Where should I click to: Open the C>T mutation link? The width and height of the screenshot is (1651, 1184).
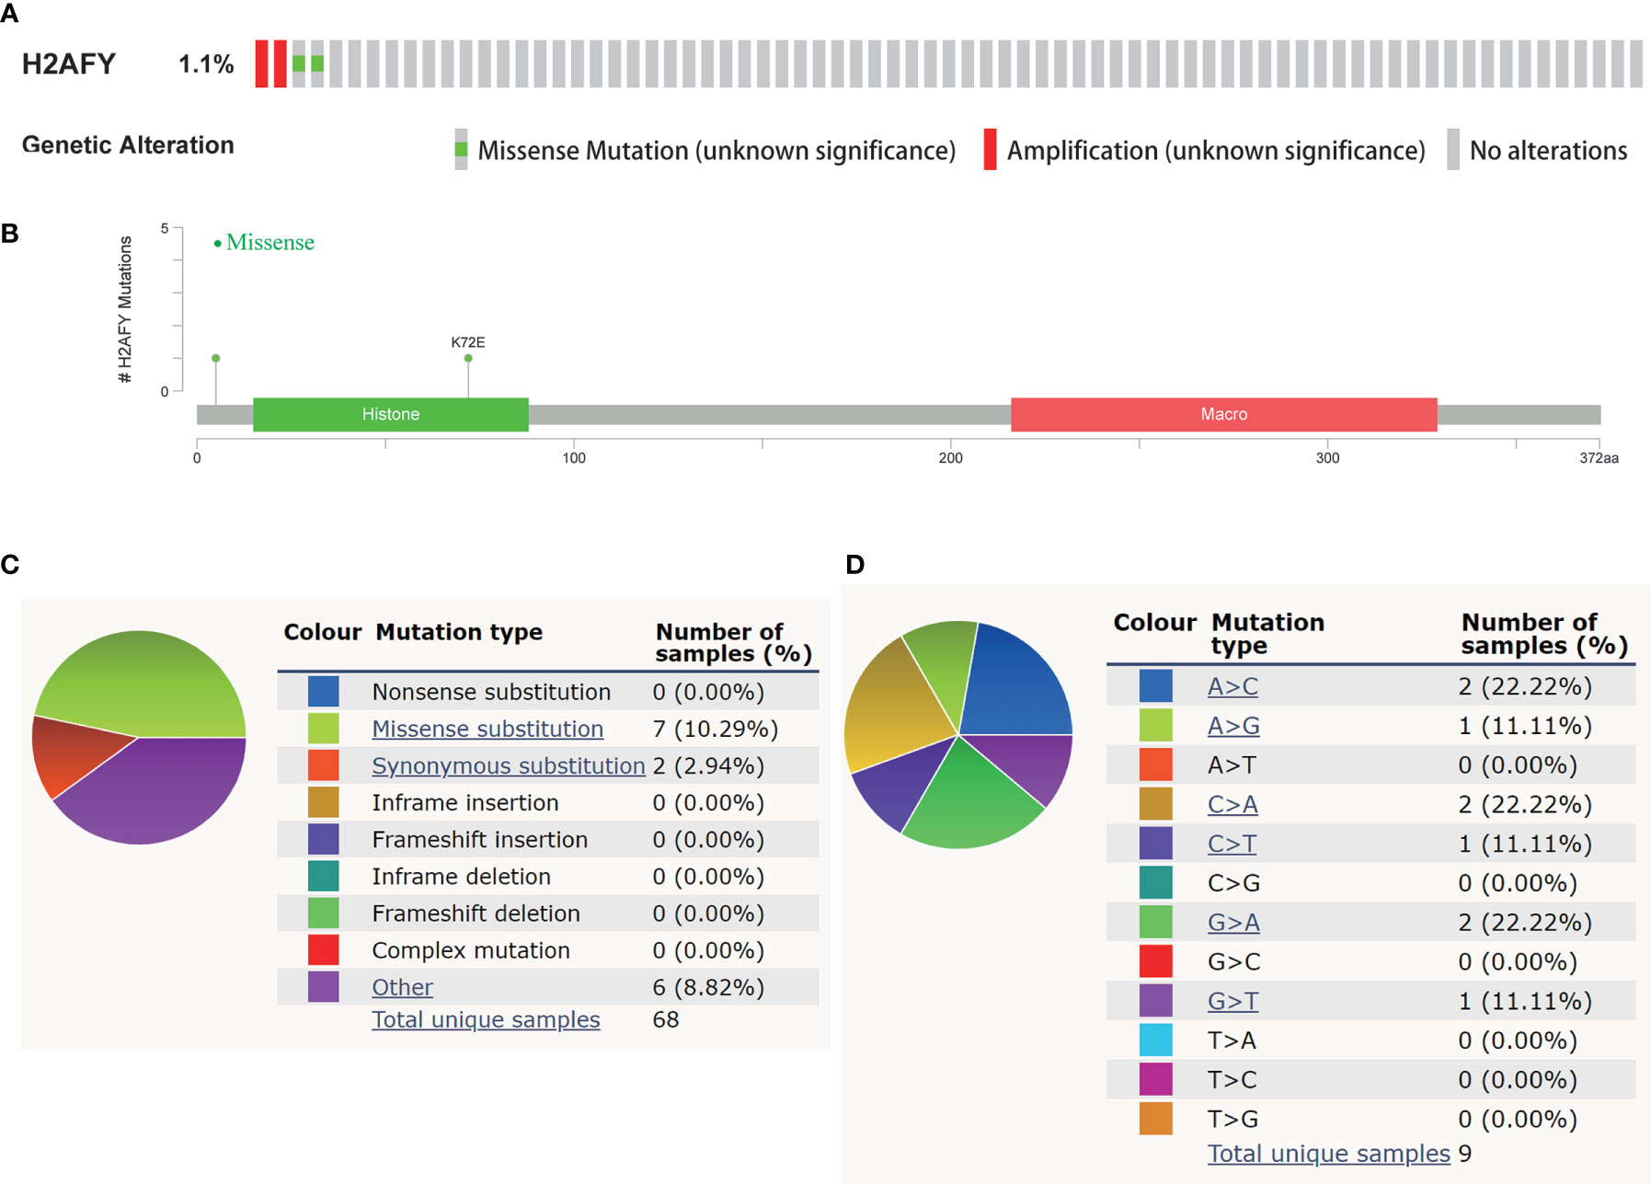(x=1232, y=844)
